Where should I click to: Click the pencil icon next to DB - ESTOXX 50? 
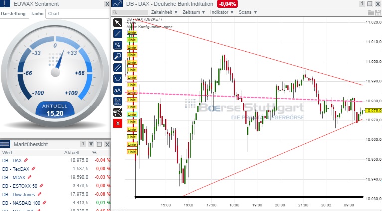[x=41, y=186]
